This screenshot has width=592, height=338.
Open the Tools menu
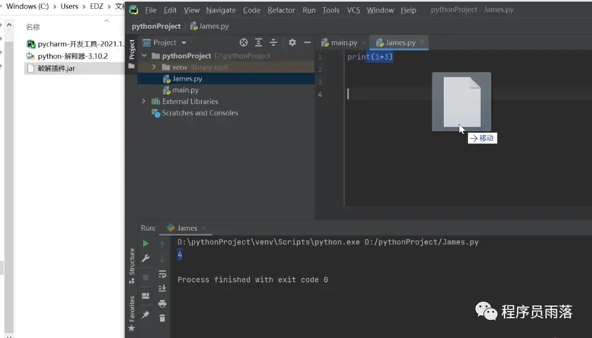[331, 10]
